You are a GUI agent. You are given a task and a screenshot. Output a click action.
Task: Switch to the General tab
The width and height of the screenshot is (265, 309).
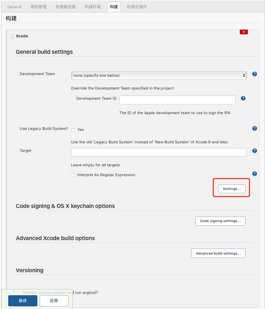(x=14, y=7)
